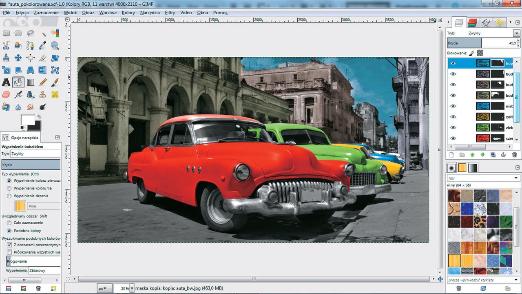Select the Bucket Fill tool
The image size is (522, 294).
coord(18,82)
